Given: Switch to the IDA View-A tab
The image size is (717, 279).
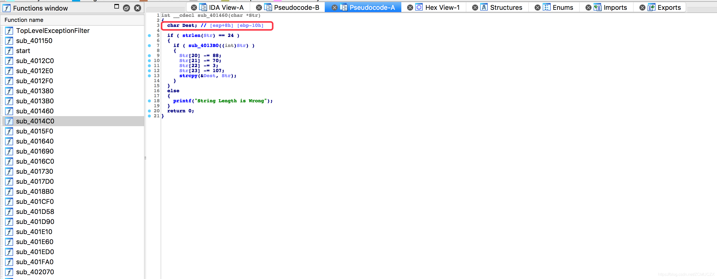Looking at the screenshot, I should point(226,8).
